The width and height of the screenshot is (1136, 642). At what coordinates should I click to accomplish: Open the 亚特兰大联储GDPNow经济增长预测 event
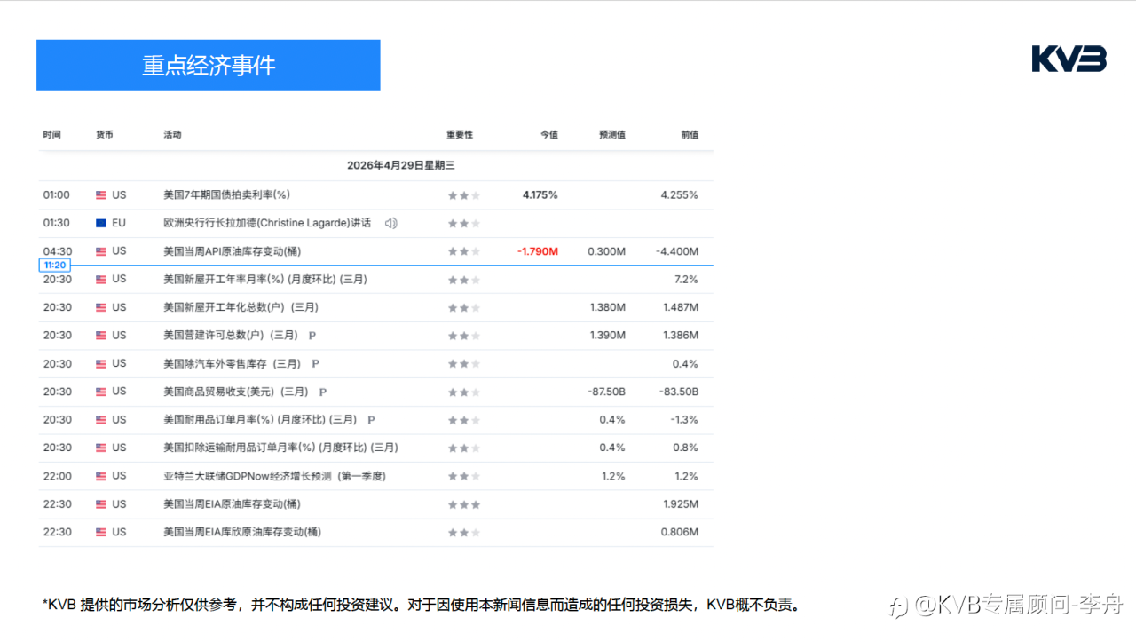pyautogui.click(x=274, y=476)
